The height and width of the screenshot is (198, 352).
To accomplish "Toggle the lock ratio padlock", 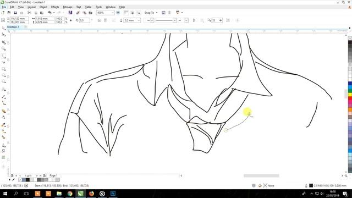I will point(71,20).
